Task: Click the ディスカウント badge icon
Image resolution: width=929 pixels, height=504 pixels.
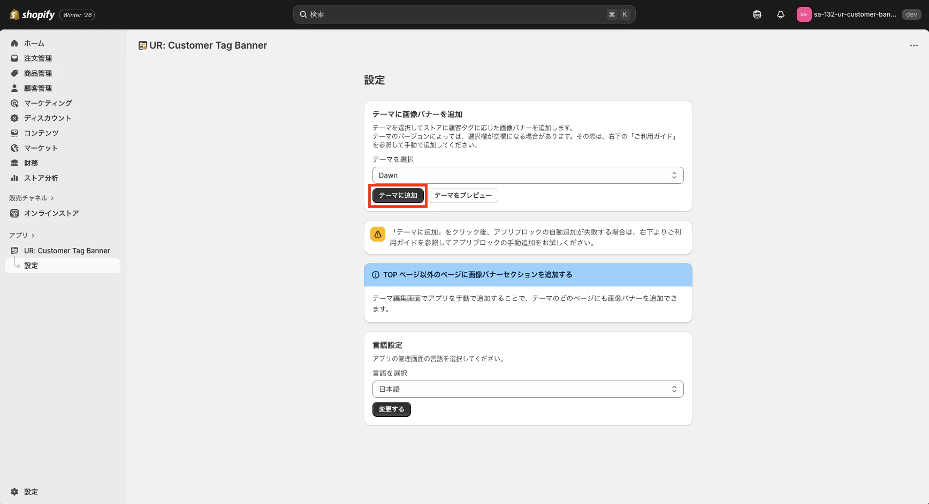Action: 14,118
